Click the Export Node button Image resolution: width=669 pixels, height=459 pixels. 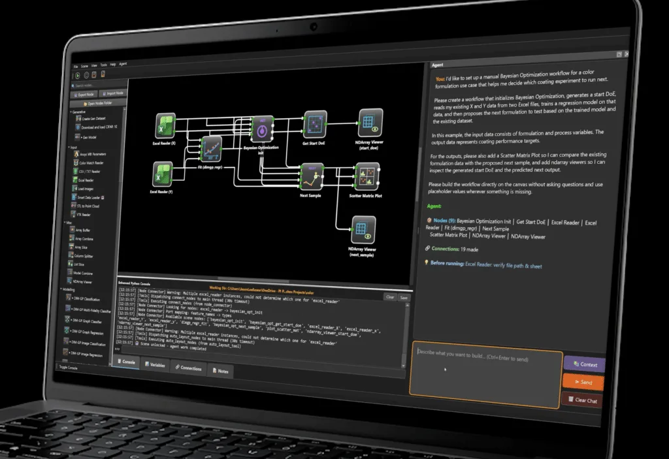point(84,94)
